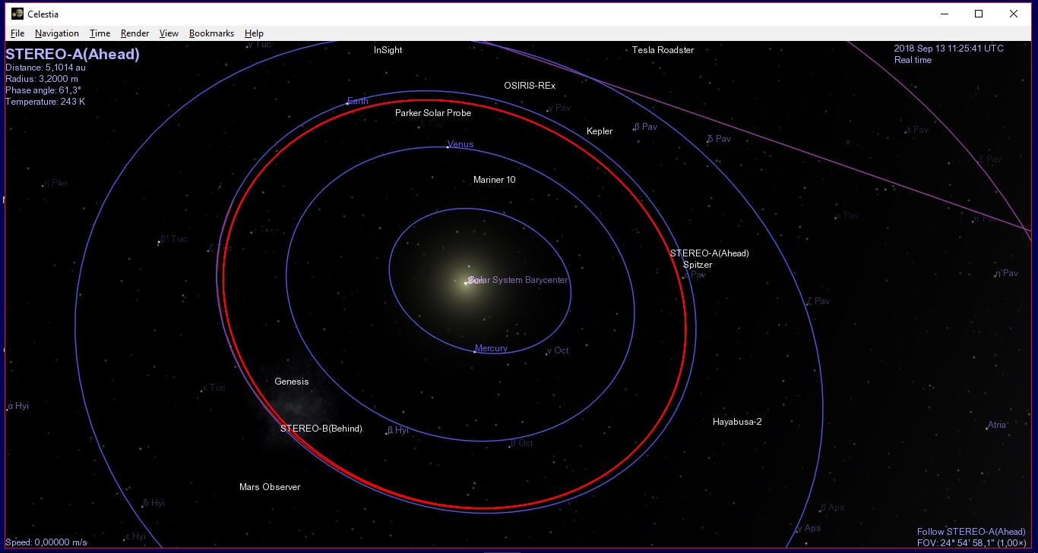Select the OSIRIS-REx spacecraft label
Image resolution: width=1038 pixels, height=553 pixels.
click(530, 86)
